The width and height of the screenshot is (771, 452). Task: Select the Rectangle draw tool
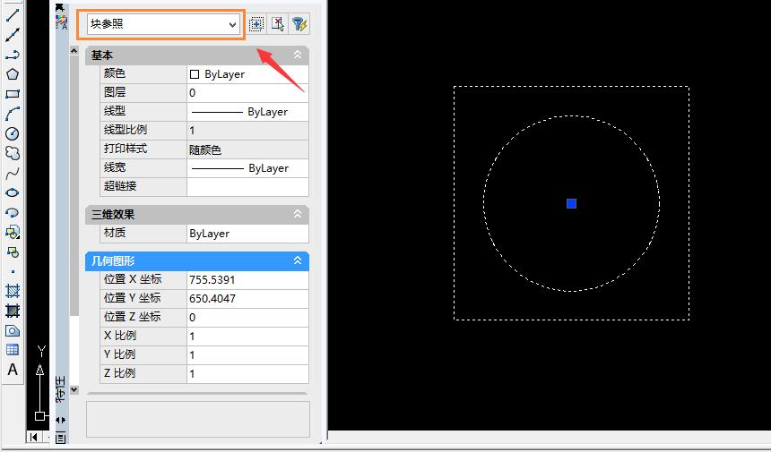point(13,94)
